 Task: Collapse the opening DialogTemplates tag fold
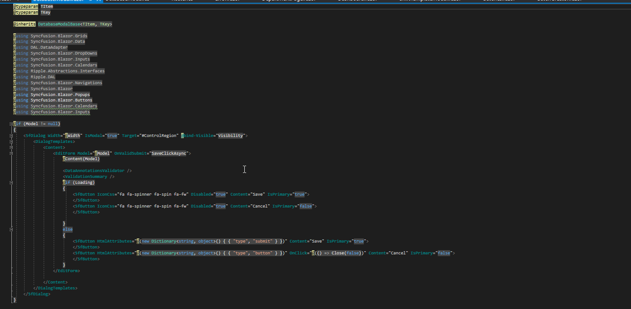pyautogui.click(x=11, y=142)
